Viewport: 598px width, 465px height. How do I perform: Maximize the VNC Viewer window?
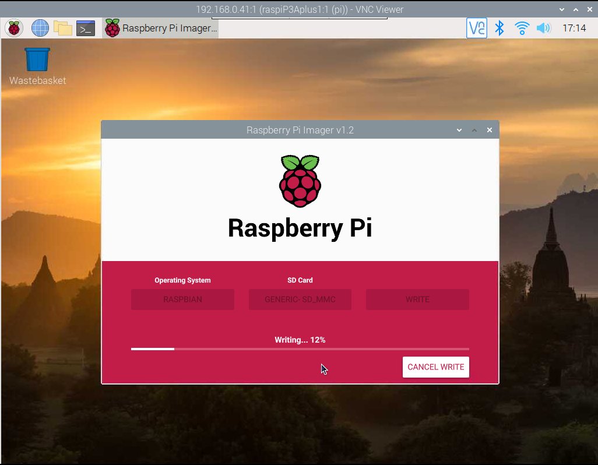(575, 9)
